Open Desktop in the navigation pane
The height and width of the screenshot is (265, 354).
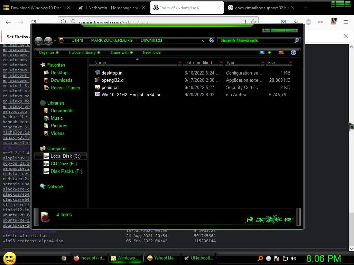(59, 72)
